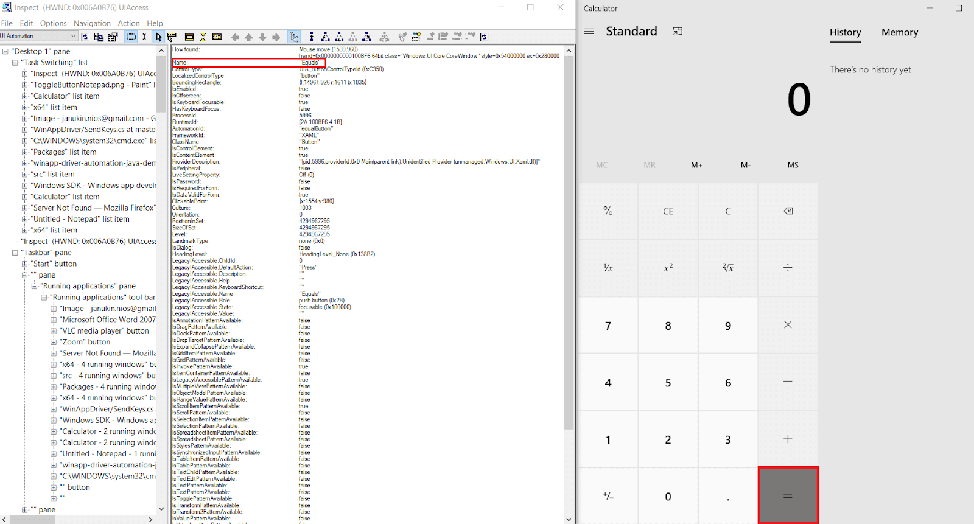
Task: Open Calculator hamburger navigation menu
Action: (589, 31)
